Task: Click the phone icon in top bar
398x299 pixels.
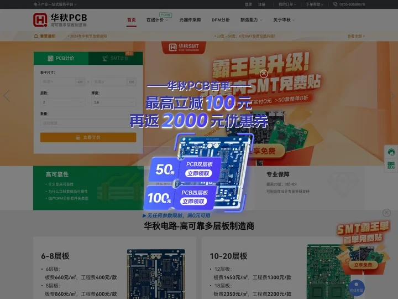Action: click(x=335, y=4)
